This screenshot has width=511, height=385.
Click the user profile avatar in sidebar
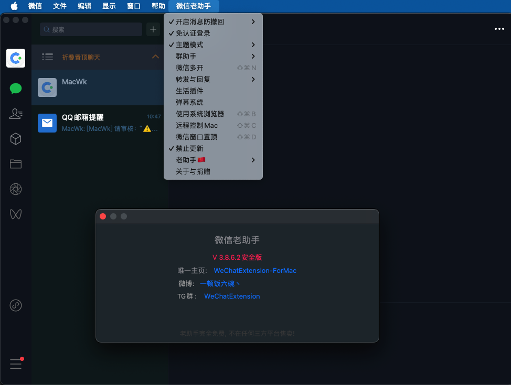pyautogui.click(x=16, y=58)
